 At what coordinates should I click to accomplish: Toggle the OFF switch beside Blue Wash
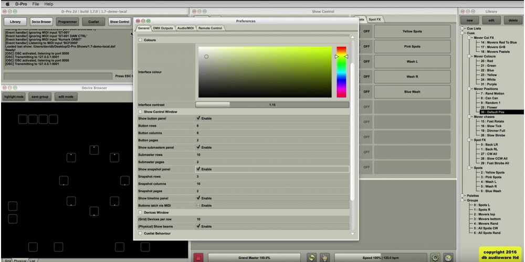coord(366,92)
